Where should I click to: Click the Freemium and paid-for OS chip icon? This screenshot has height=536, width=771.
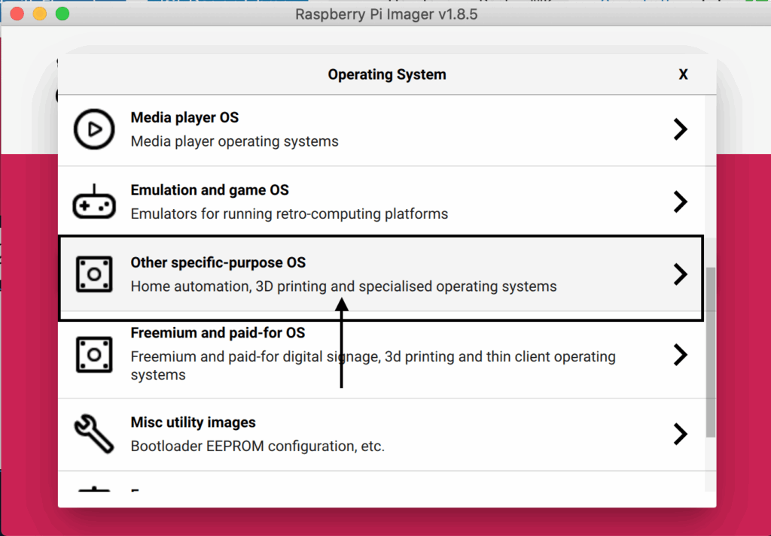tap(94, 354)
